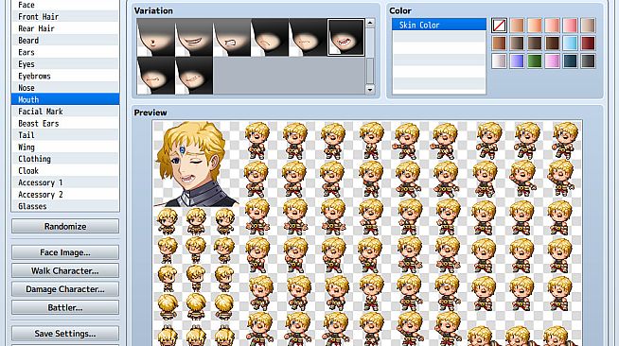The height and width of the screenshot is (346, 619).
Task: Open the Front Hair part category
Action: (65, 17)
